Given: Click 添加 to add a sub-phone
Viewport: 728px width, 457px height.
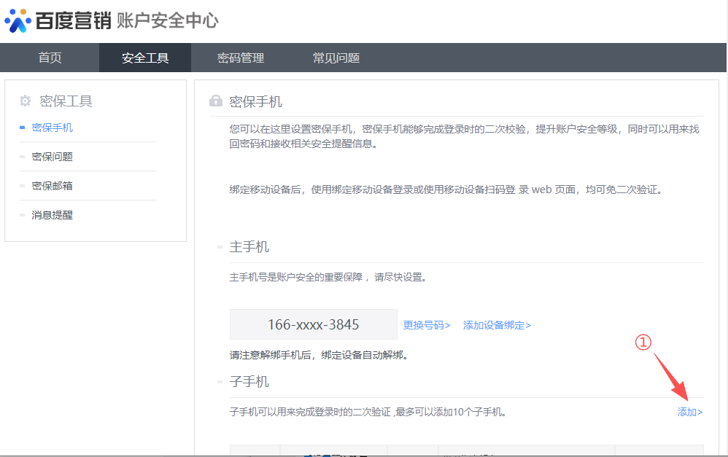Looking at the screenshot, I should tap(689, 412).
